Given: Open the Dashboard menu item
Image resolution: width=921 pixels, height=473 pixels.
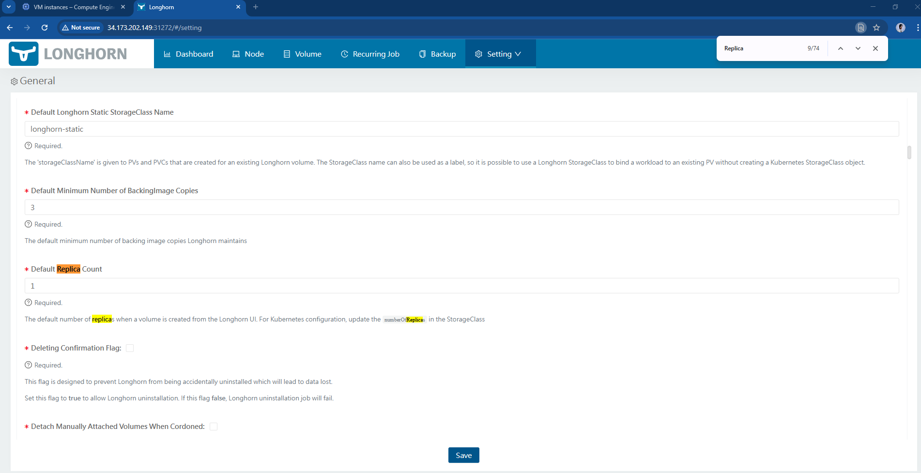Looking at the screenshot, I should click(188, 54).
